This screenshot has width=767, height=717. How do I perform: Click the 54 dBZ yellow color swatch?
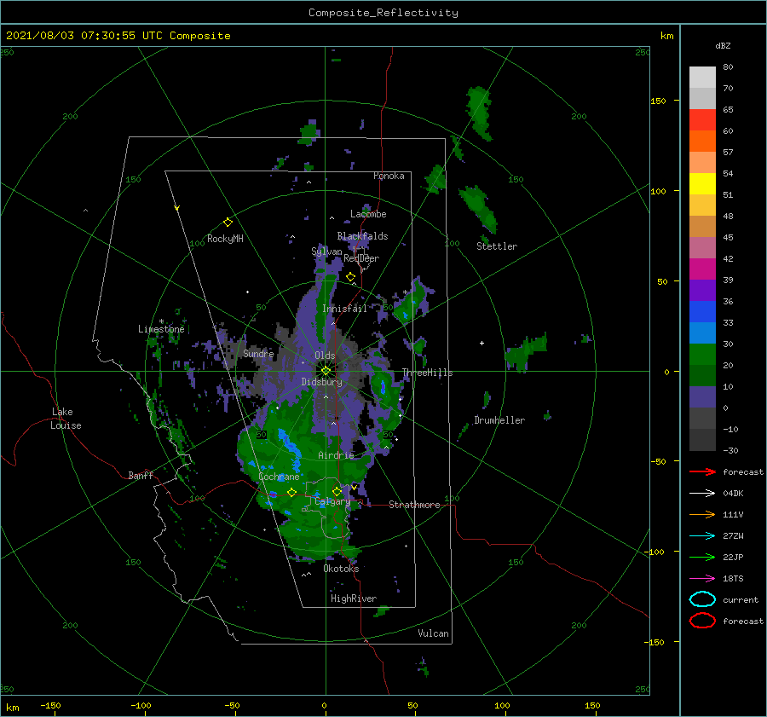tap(702, 183)
